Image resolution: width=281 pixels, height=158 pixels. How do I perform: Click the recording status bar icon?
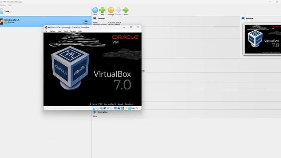[x=119, y=108]
